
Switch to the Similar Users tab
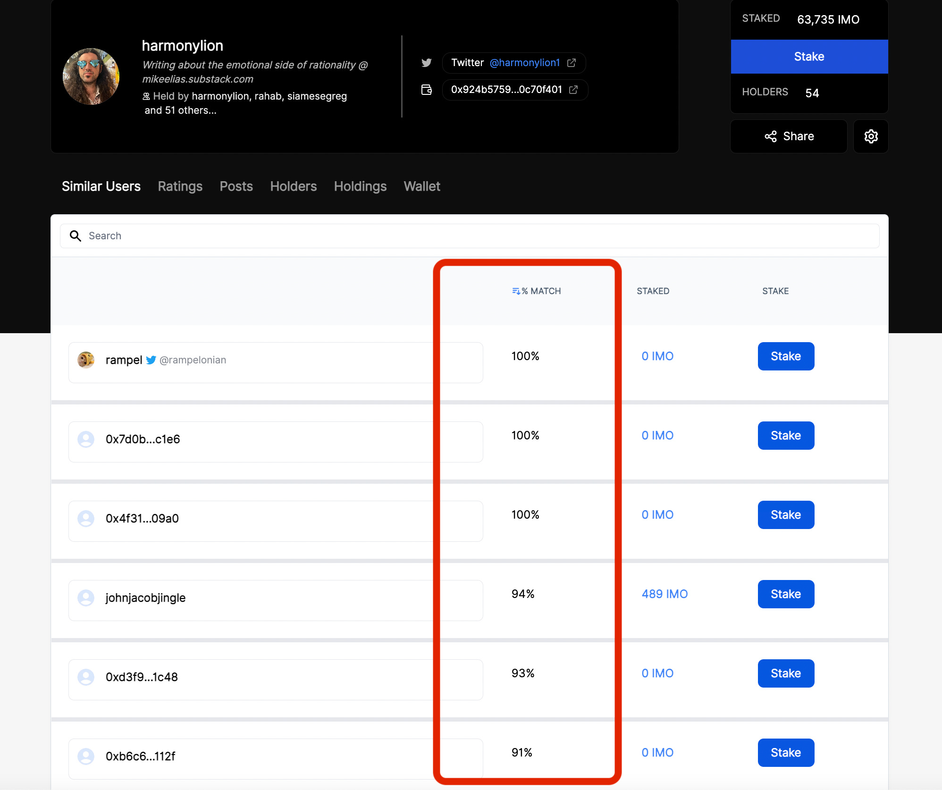tap(101, 186)
